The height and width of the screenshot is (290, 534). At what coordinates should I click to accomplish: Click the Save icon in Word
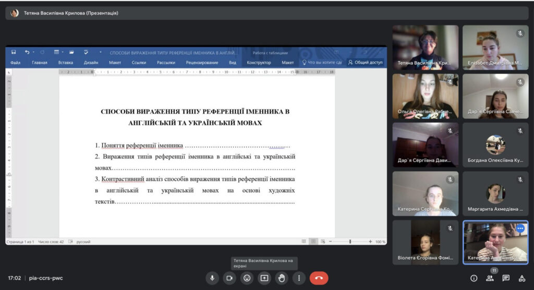click(x=14, y=52)
